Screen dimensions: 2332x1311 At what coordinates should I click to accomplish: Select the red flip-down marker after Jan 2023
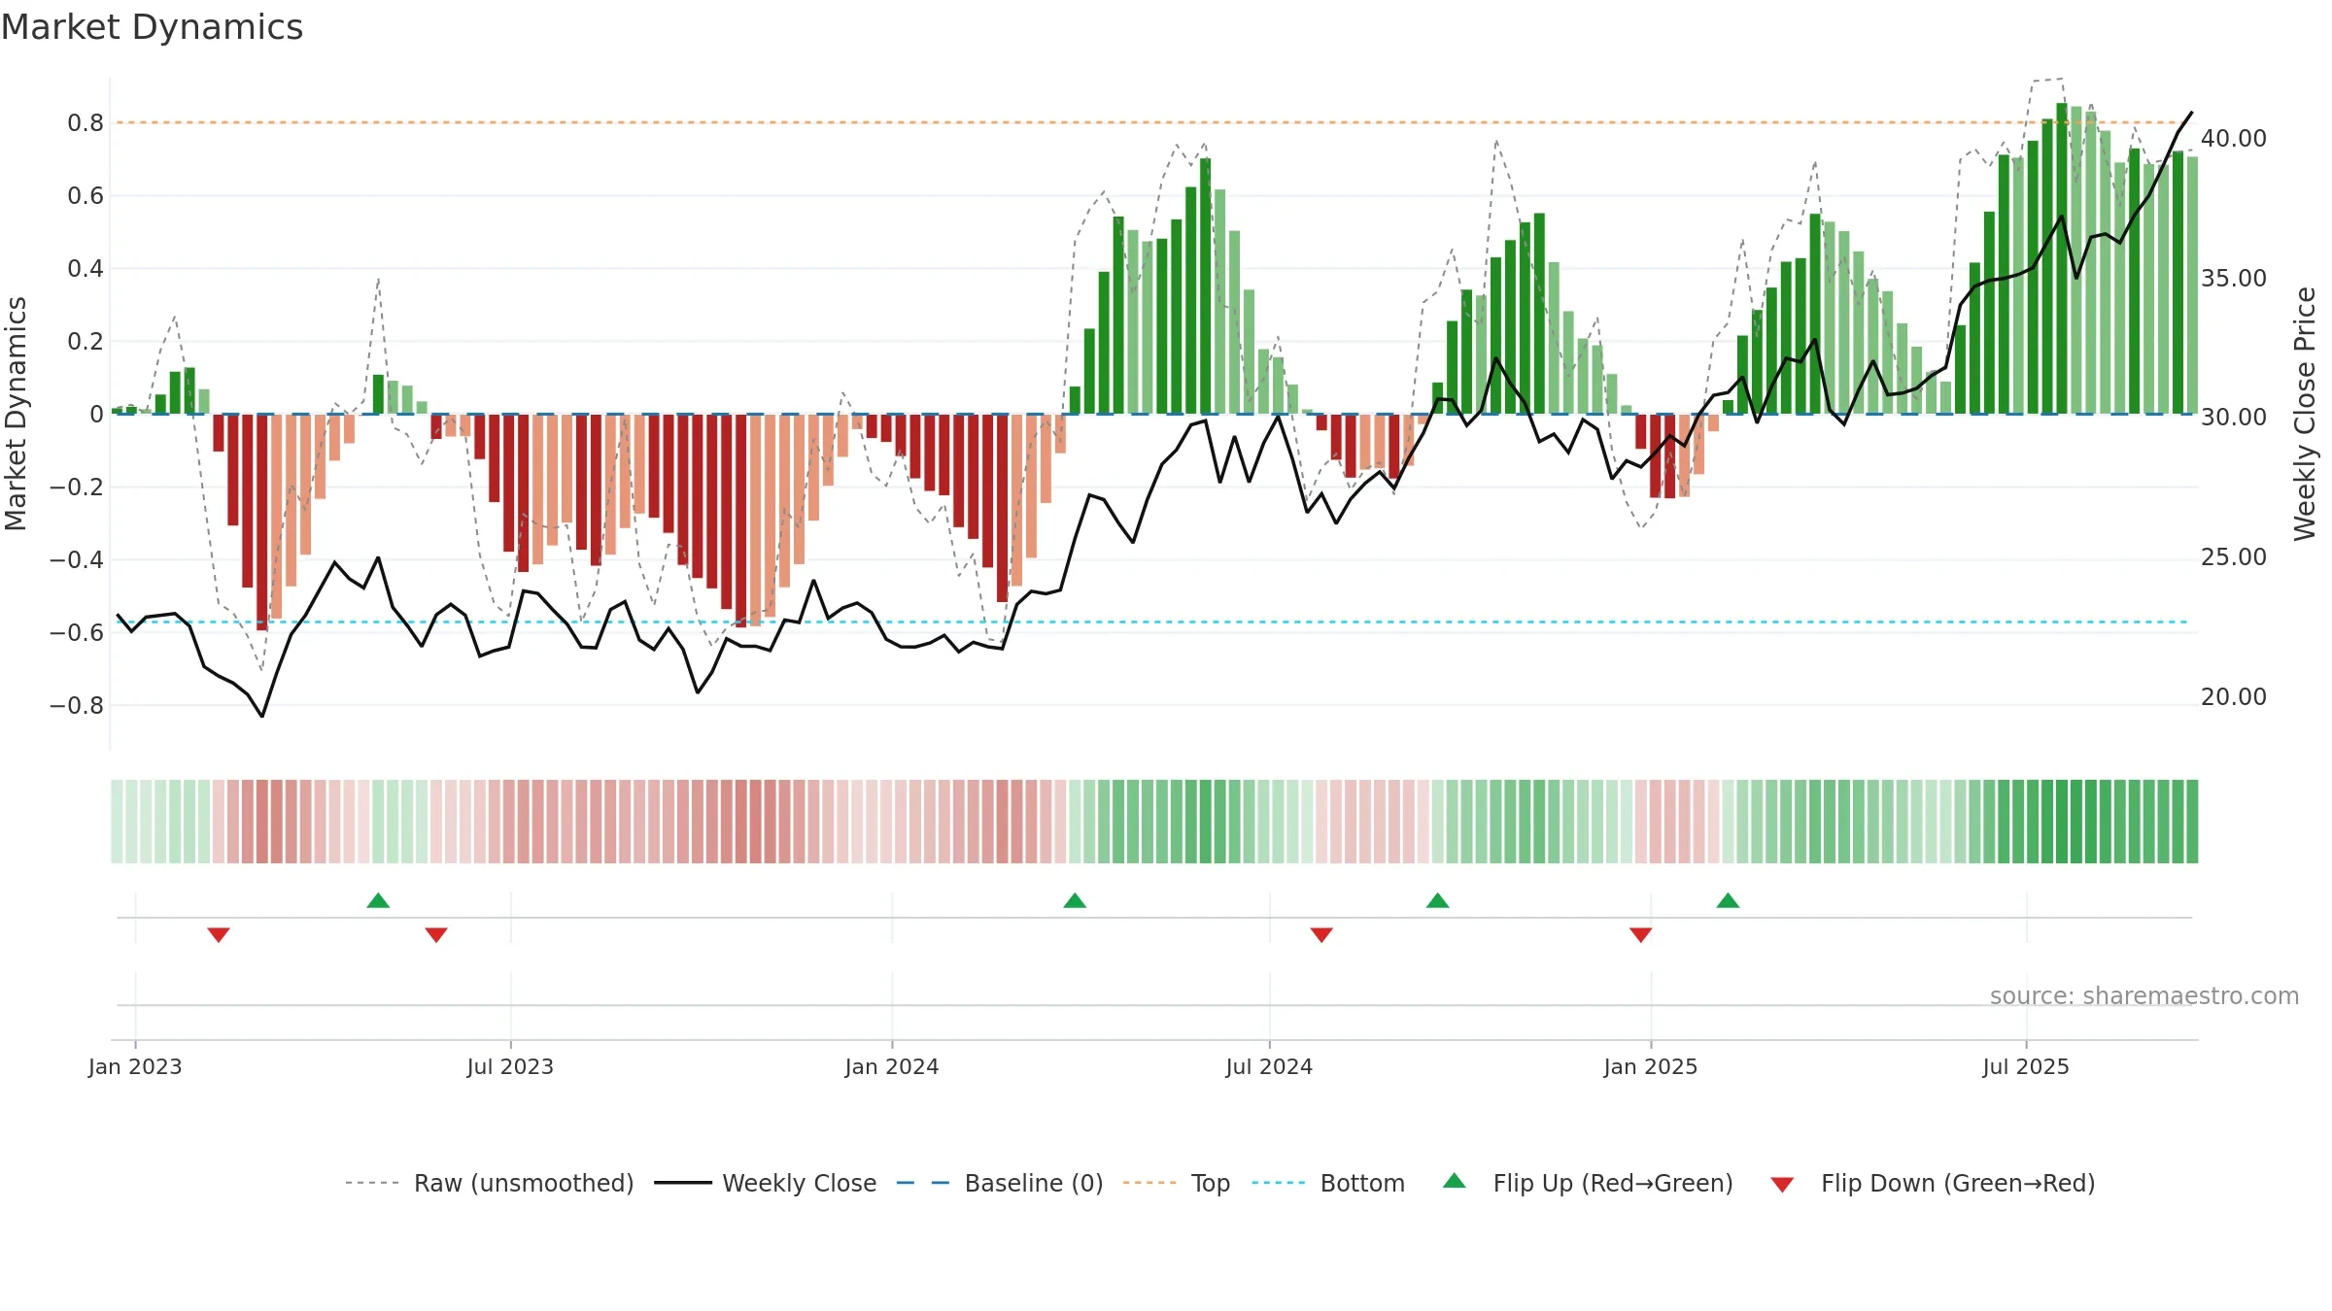219,935
